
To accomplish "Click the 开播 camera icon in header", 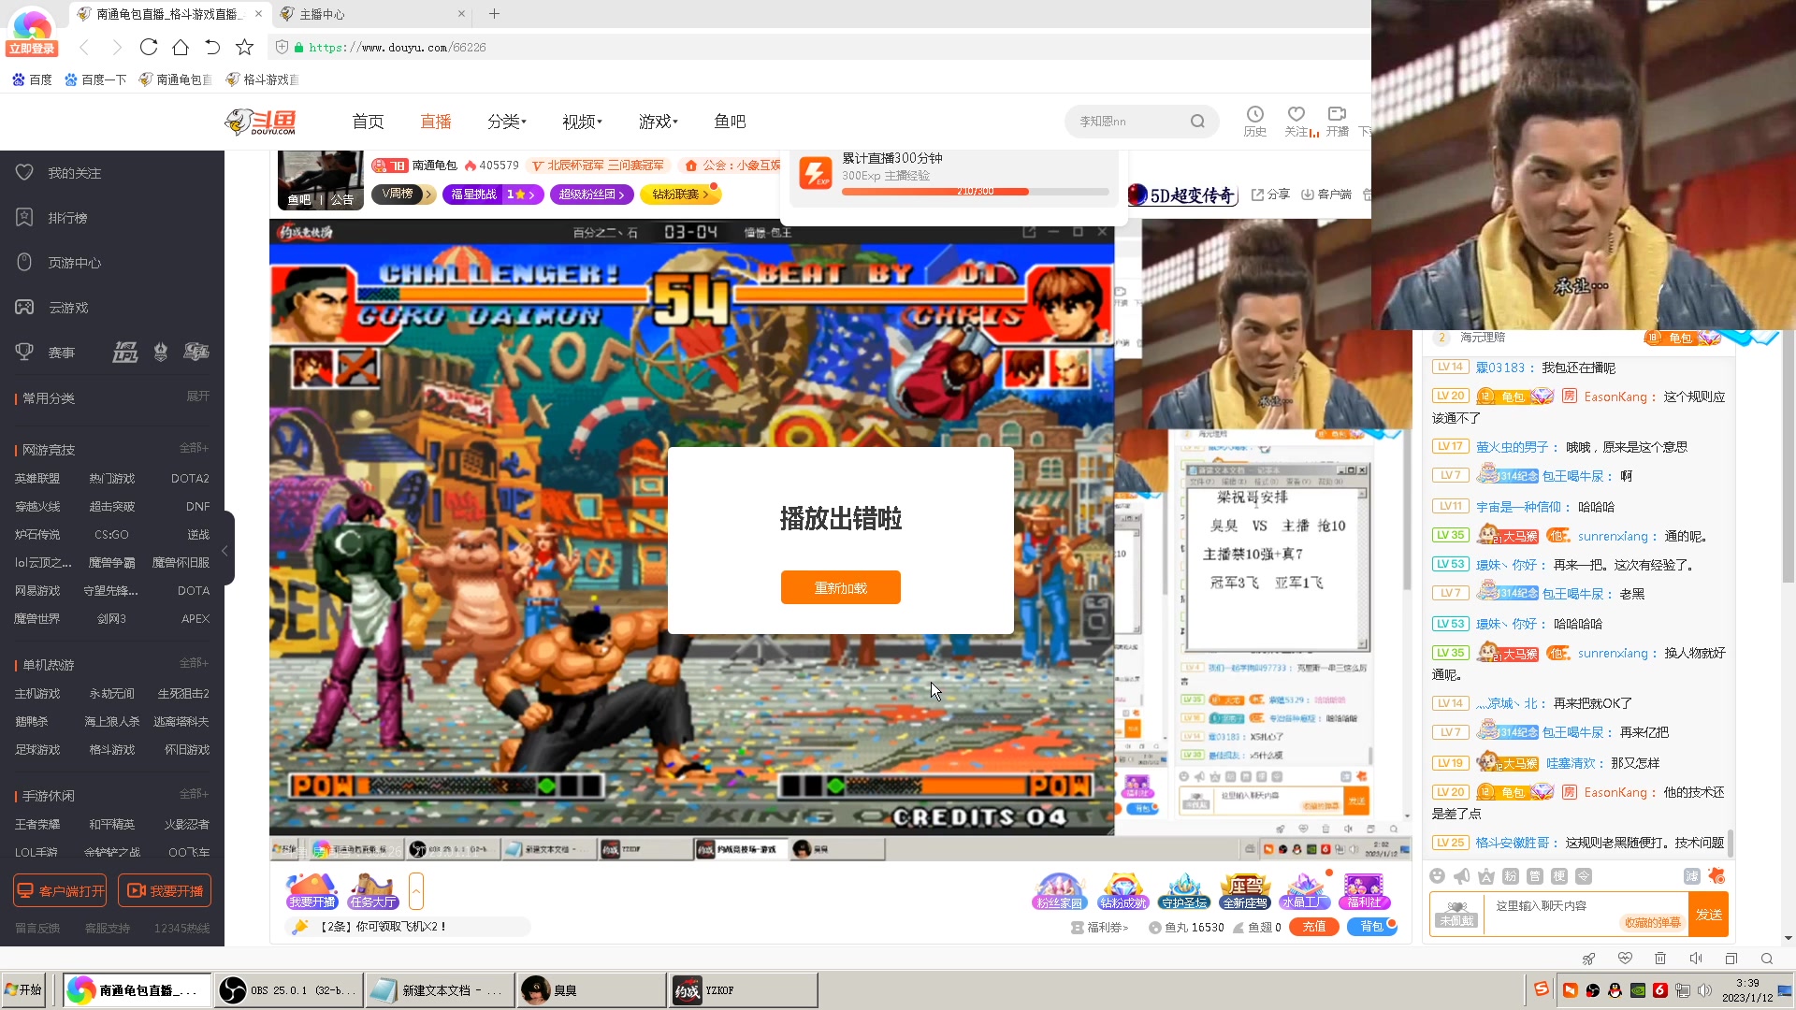I will 1338,121.
